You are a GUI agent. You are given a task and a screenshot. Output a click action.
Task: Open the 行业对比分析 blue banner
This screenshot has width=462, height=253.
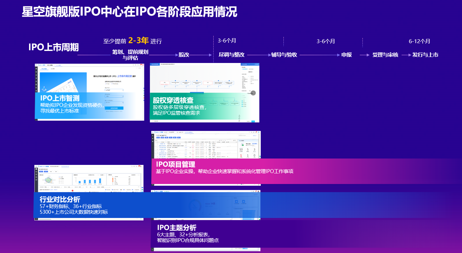click(142, 205)
